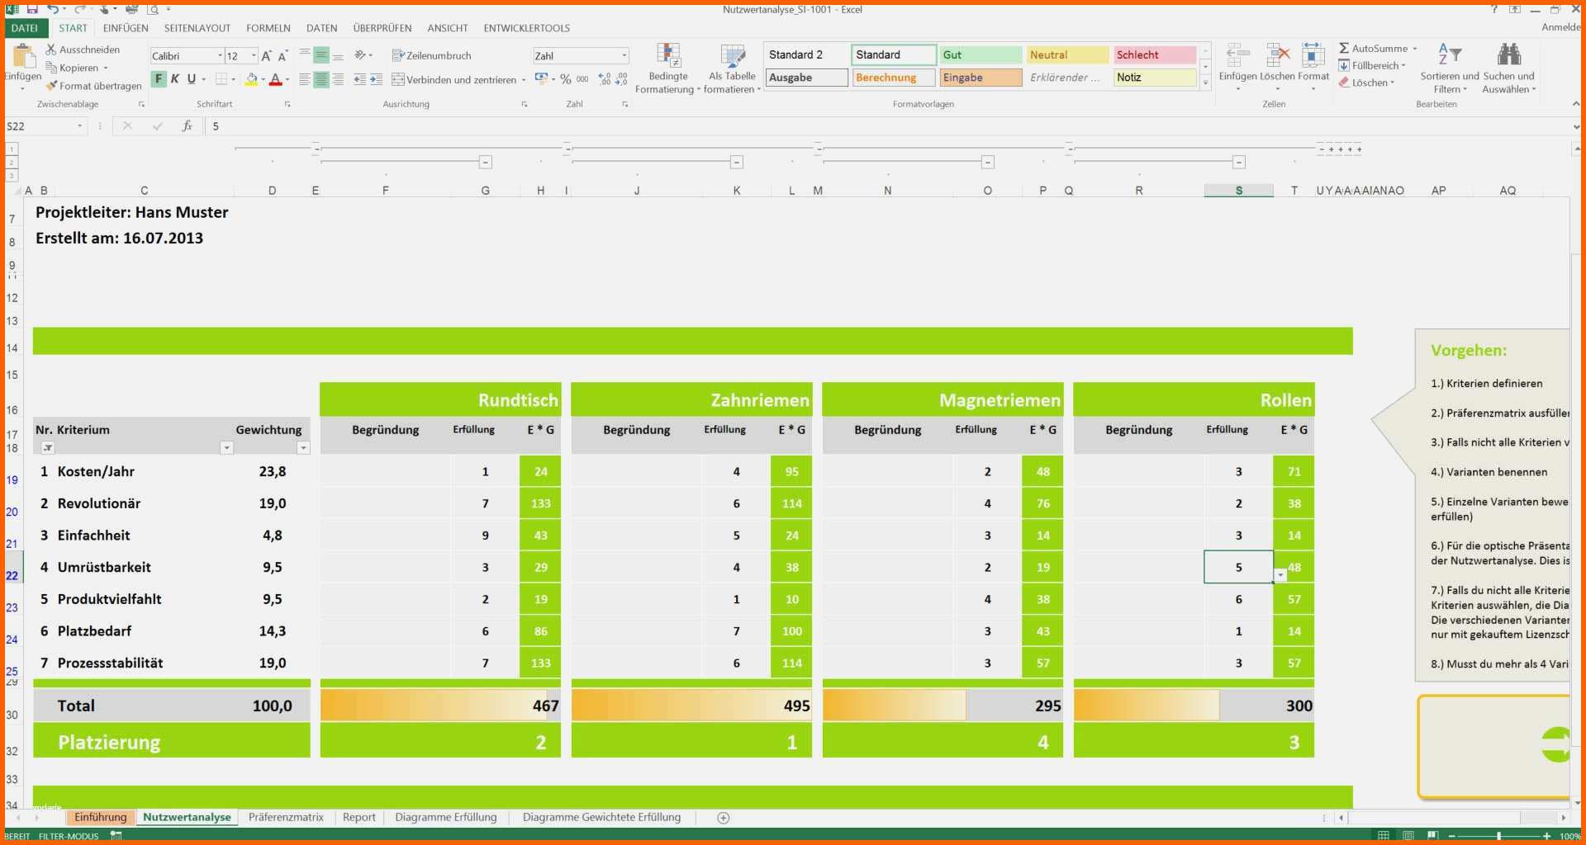This screenshot has width=1586, height=845.
Task: Click the formula bar cancel X
Action: point(127,126)
